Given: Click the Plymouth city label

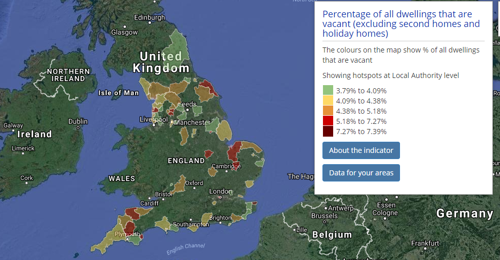Looking at the screenshot, I should click(127, 234).
